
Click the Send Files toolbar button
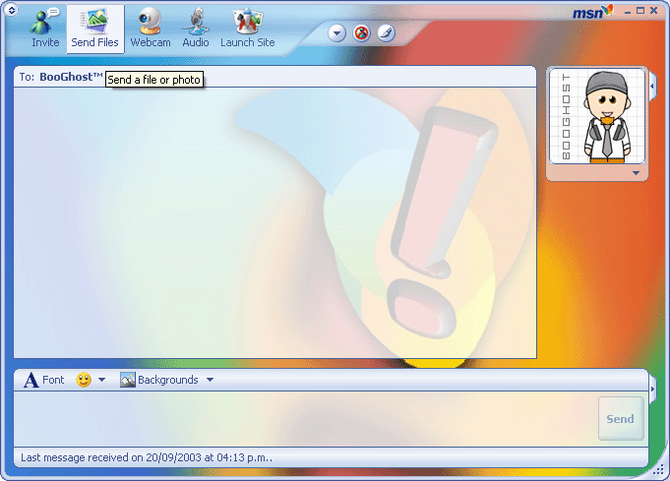click(94, 29)
